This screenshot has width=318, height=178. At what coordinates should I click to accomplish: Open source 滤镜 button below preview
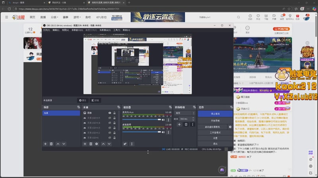pyautogui.click(x=95, y=100)
